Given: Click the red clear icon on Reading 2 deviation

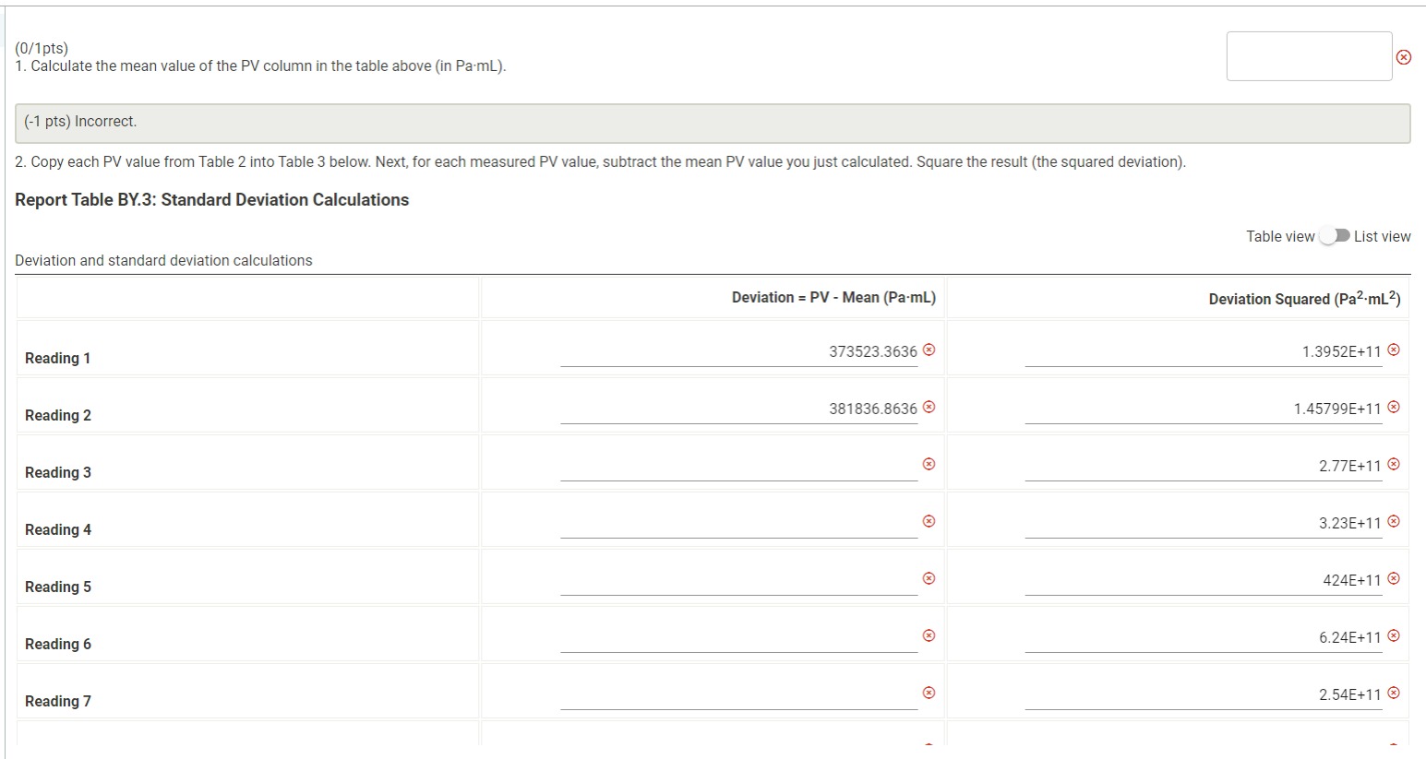Looking at the screenshot, I should [x=929, y=408].
